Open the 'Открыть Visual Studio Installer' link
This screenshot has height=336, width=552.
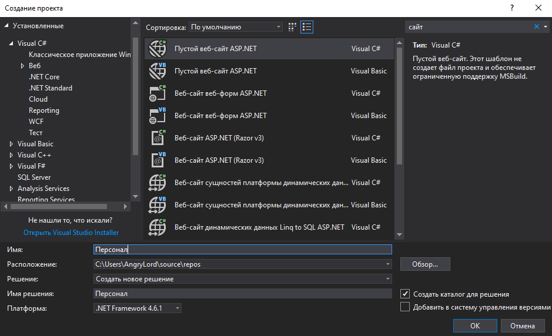[x=71, y=233]
